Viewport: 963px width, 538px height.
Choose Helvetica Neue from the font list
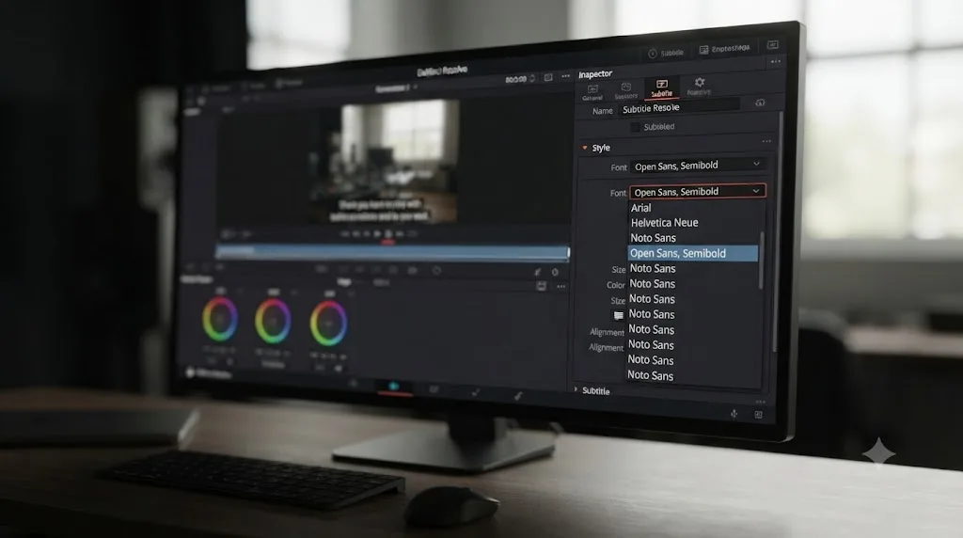664,222
